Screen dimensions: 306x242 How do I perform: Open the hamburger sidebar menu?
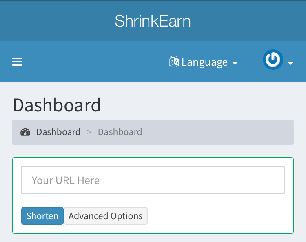coord(17,62)
